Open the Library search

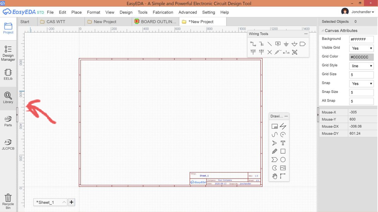(x=8, y=98)
